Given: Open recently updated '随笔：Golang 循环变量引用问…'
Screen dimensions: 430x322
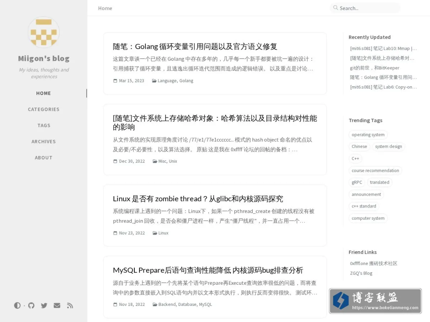Looking at the screenshot, I should pos(383,77).
